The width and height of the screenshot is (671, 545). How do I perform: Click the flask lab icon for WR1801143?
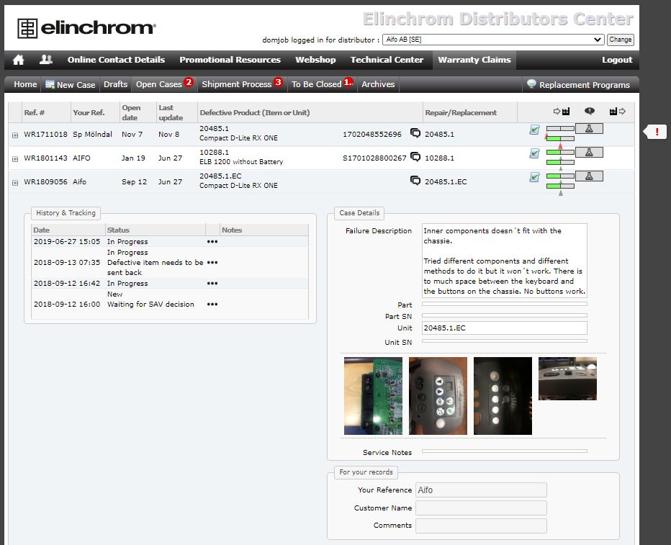pyautogui.click(x=589, y=152)
